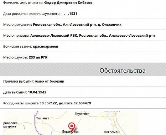Click the Место службы label

16,57
